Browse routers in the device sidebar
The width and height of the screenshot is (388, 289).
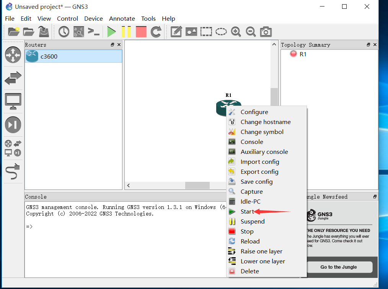(x=13, y=55)
